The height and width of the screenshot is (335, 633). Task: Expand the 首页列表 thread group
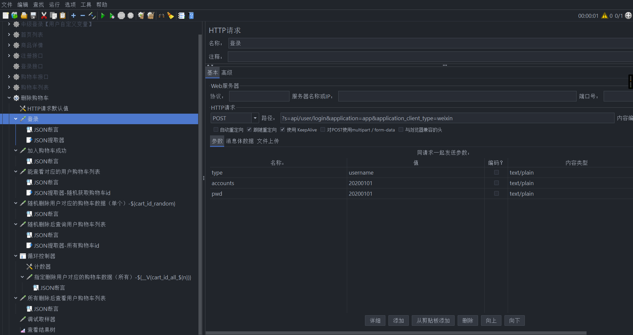click(9, 35)
